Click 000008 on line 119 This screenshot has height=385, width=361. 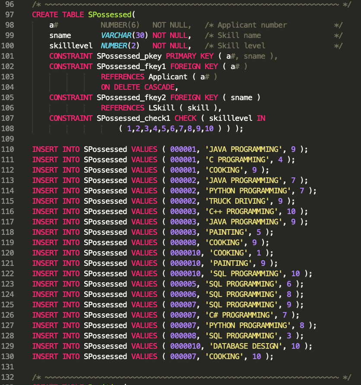[183, 243]
